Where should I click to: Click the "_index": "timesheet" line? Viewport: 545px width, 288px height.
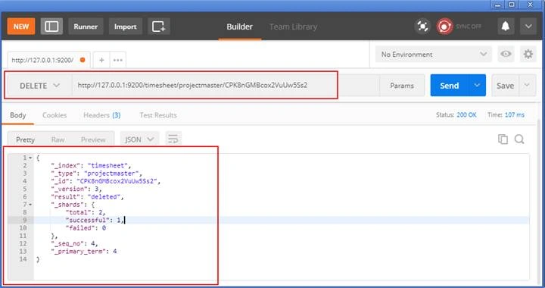[x=91, y=165]
